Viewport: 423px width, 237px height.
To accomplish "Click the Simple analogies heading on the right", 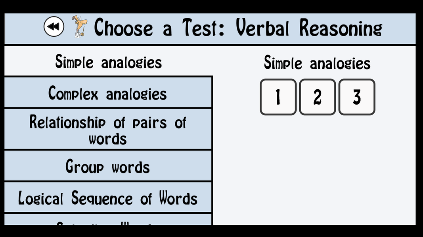I will click(317, 63).
